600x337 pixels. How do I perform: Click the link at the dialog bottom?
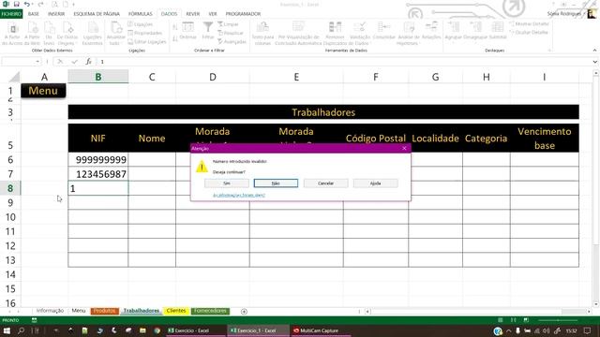pyautogui.click(x=239, y=196)
